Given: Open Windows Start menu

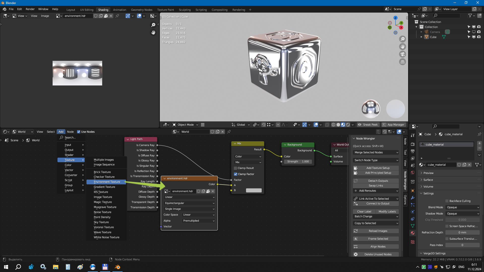Looking at the screenshot, I should (x=6, y=267).
